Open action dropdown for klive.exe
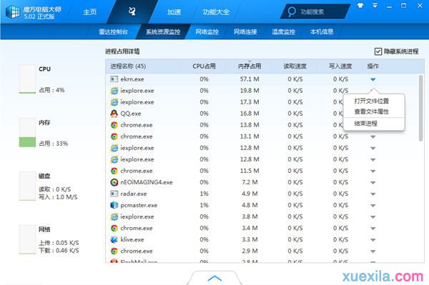Screen dimensions: 429x285 tap(373, 240)
